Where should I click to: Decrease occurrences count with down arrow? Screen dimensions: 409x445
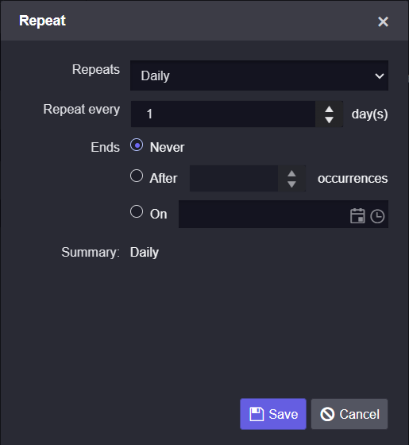(x=291, y=184)
